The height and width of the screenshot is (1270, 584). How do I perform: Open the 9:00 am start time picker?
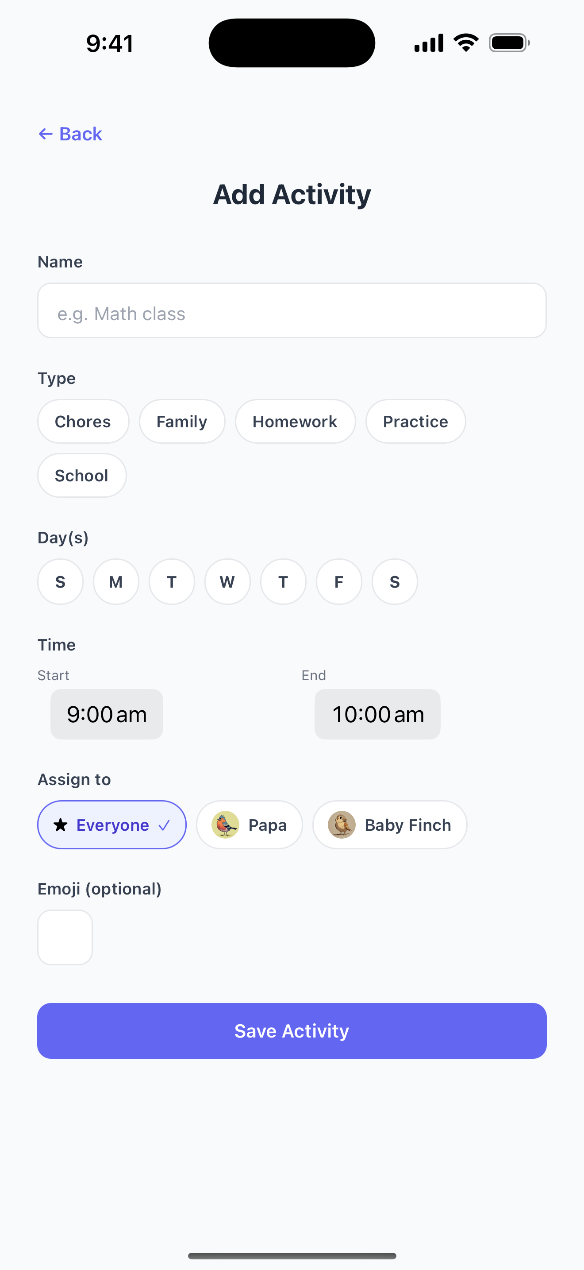[x=106, y=714]
